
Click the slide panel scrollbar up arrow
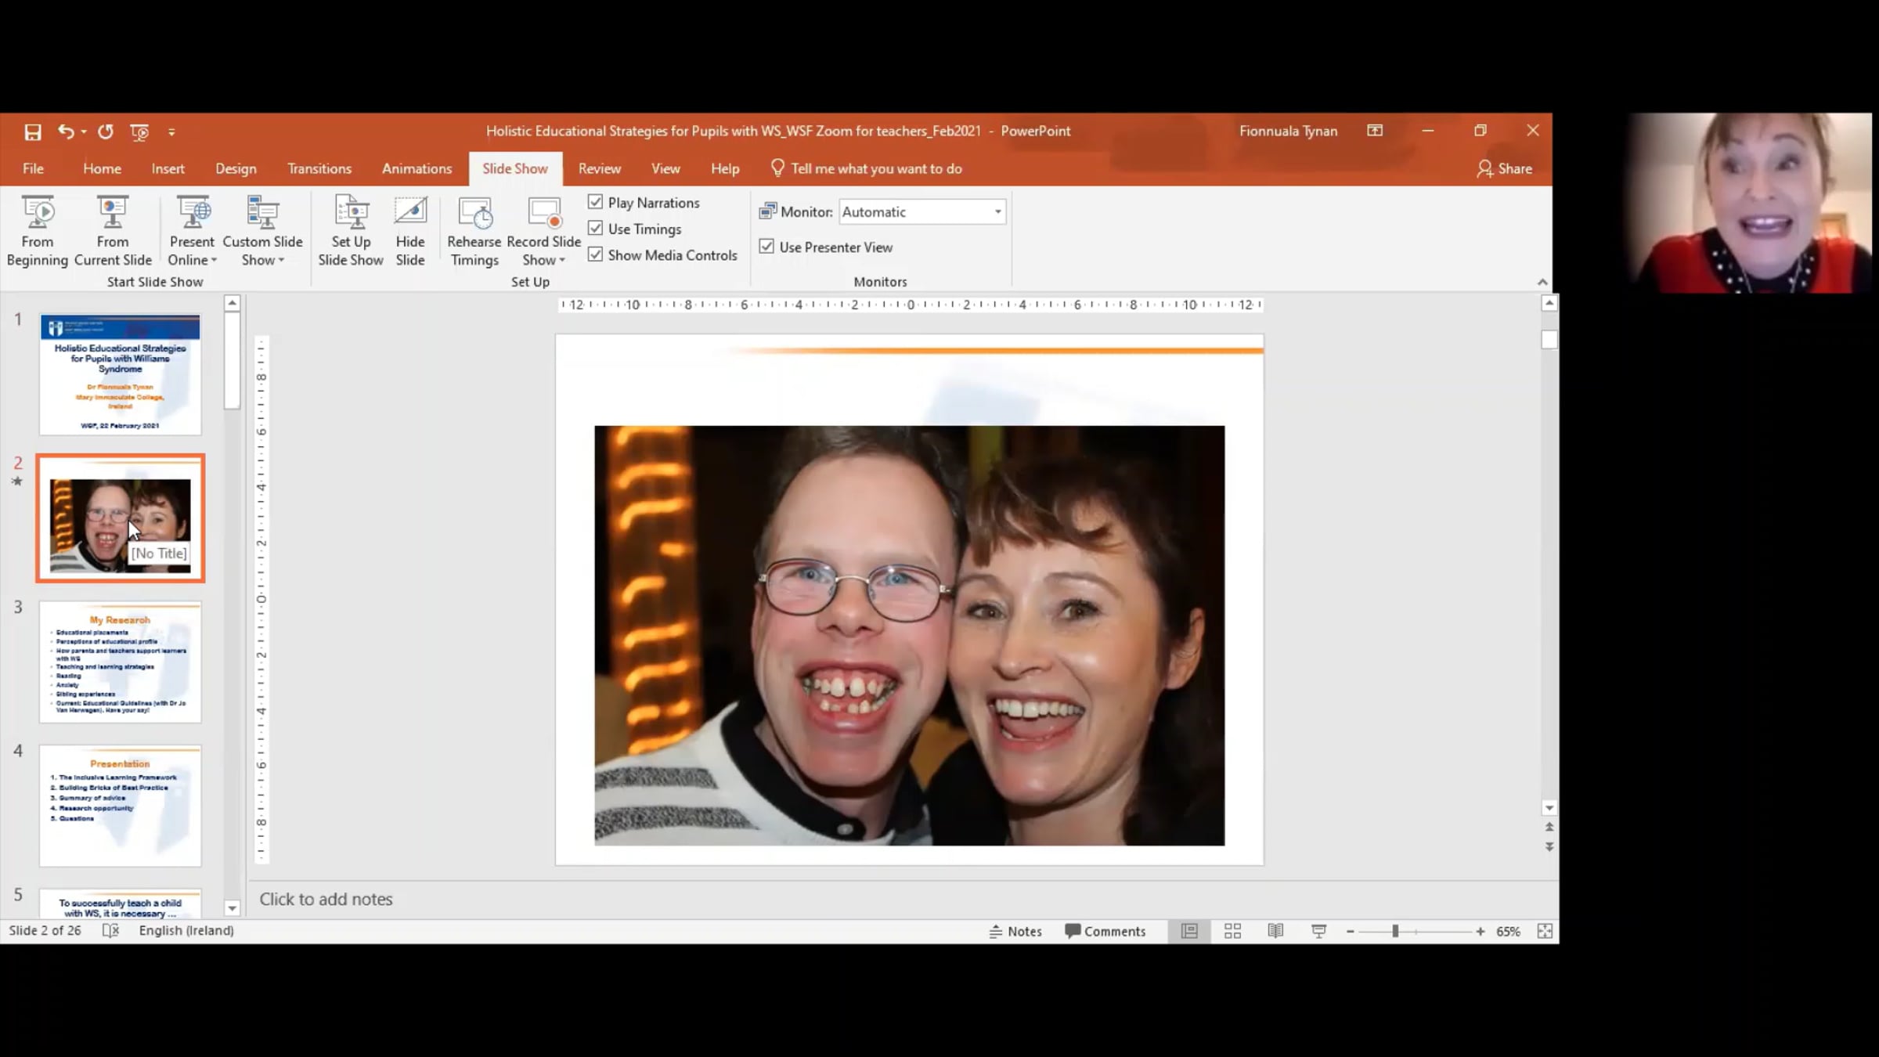tap(232, 302)
